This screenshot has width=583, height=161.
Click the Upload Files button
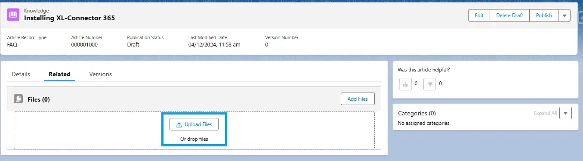pos(194,124)
